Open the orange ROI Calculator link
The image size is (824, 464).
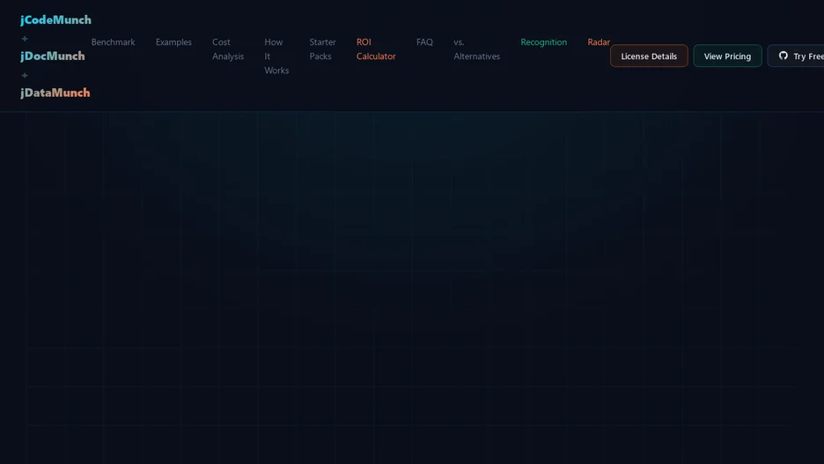pos(376,49)
